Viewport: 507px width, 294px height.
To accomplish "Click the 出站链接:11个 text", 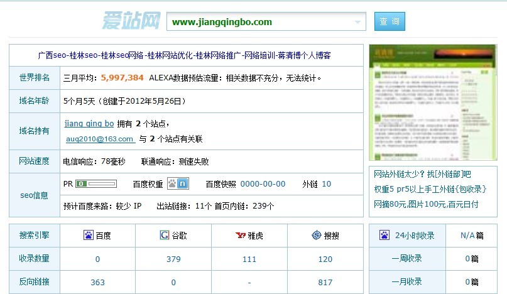I will [x=184, y=206].
